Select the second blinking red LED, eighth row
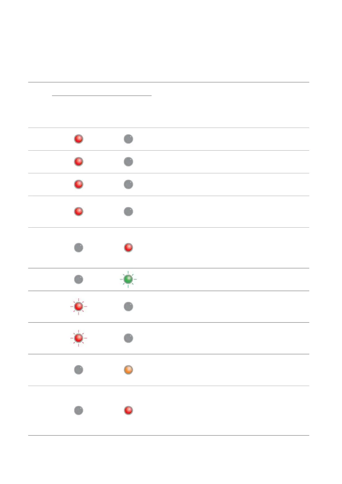Image resolution: width=342 pixels, height=484 pixels. click(x=79, y=338)
